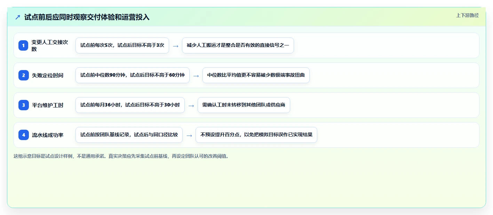
Task: Click the box 减少人工搬运才是整合是否有效的直接信号之一
Action: point(238,45)
